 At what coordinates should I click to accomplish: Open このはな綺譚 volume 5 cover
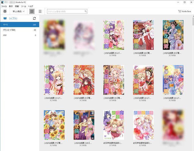(x=114, y=35)
